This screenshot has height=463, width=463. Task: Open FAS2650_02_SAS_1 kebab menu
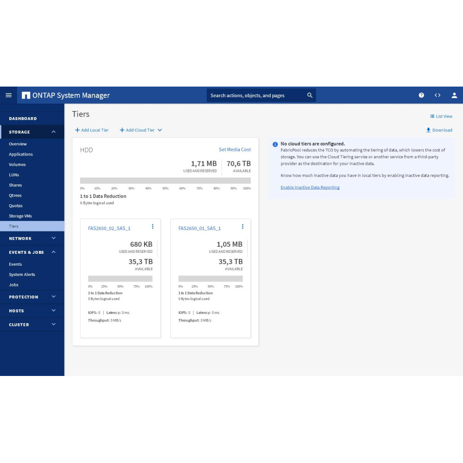152,226
